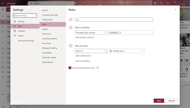
Task: Click the Calendar icon in settings
Action: click(x=15, y=31)
